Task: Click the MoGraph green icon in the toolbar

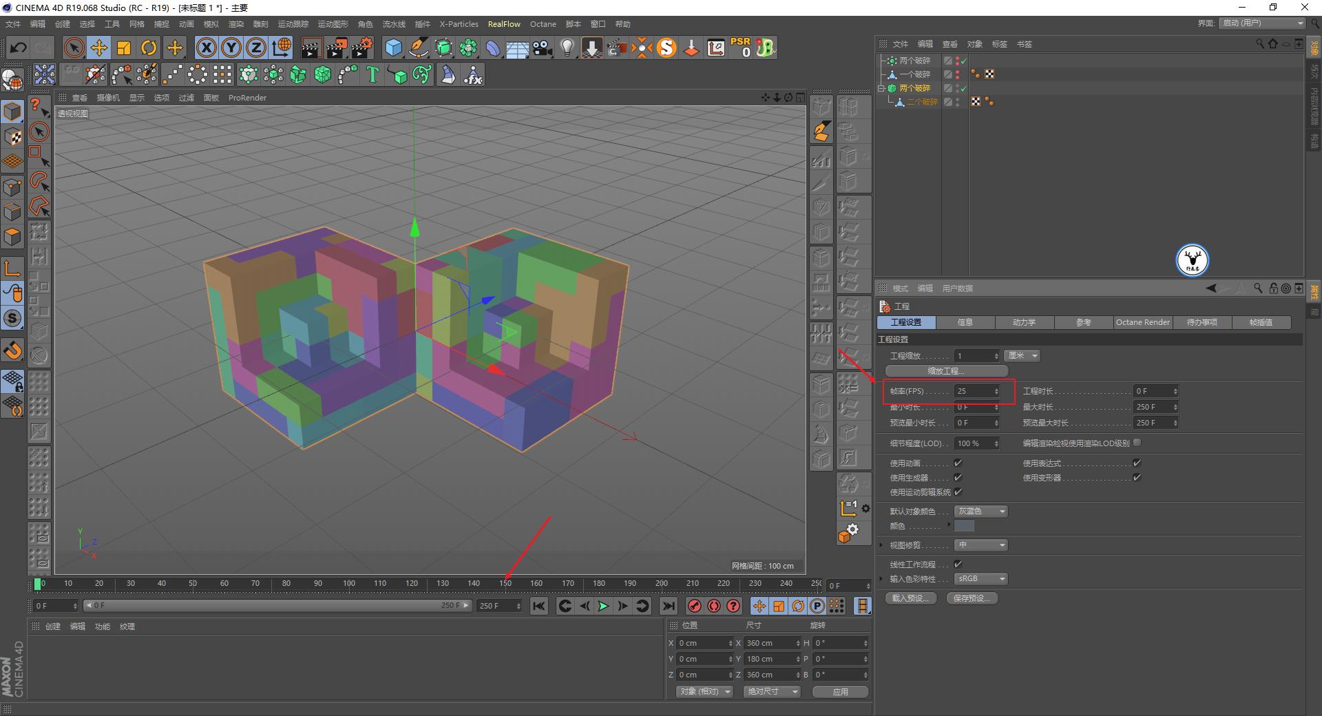Action: 468,47
